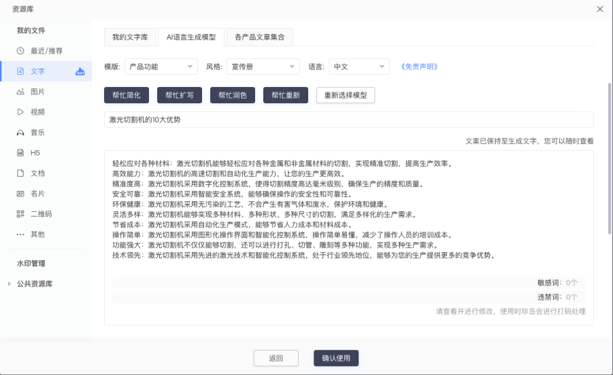Select the 图片 image icon in sidebar

[x=20, y=92]
